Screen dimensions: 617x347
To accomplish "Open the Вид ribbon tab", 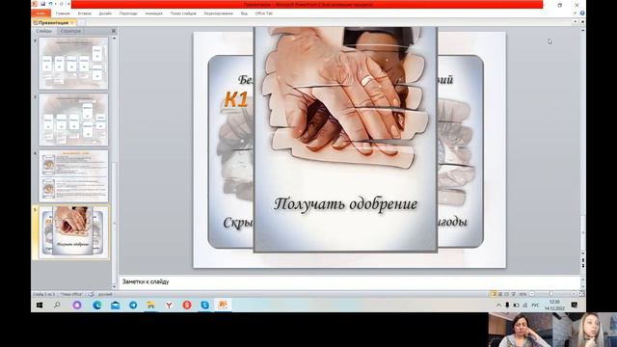I will (x=244, y=13).
